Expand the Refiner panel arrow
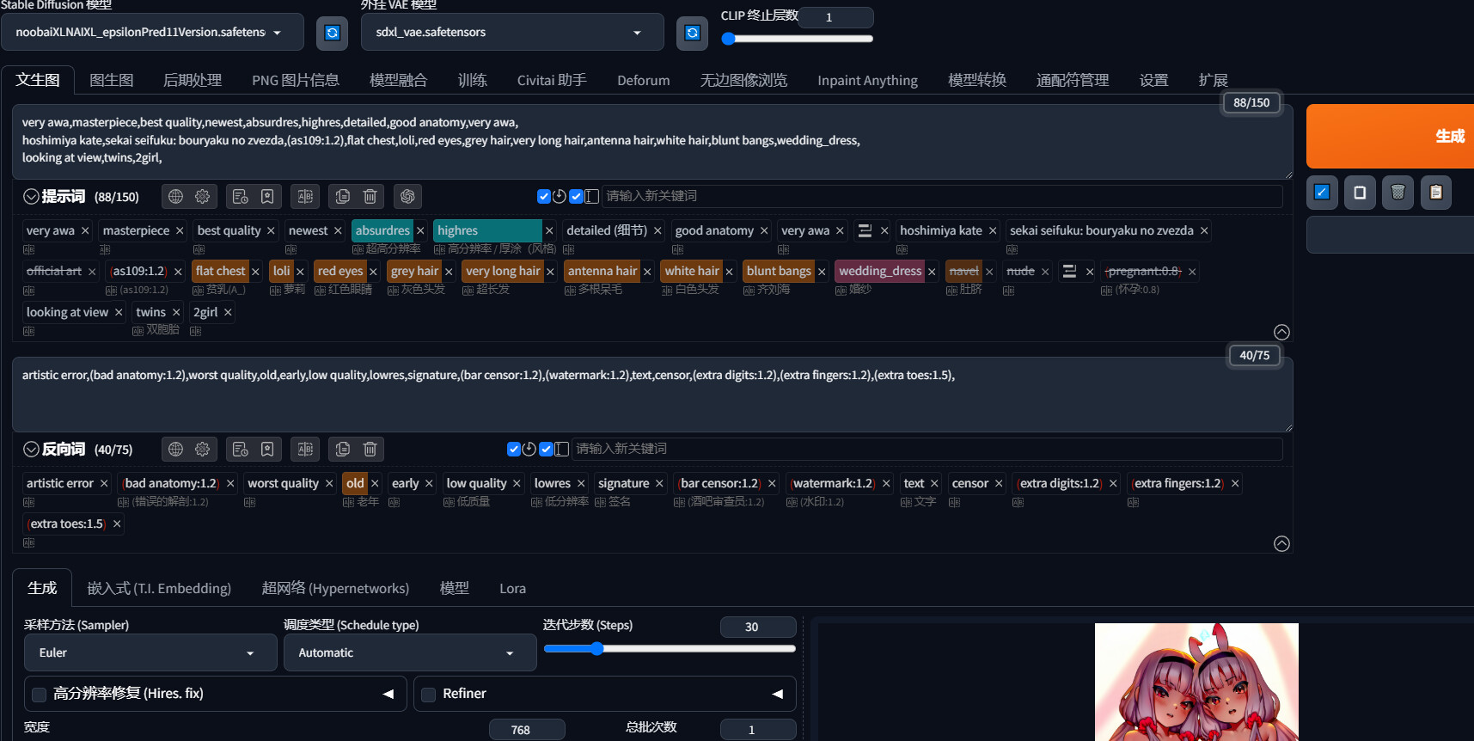Screen dimensions: 1474x741 click(778, 694)
